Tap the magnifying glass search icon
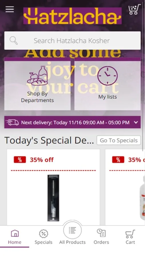The image size is (145, 257). click(x=14, y=41)
